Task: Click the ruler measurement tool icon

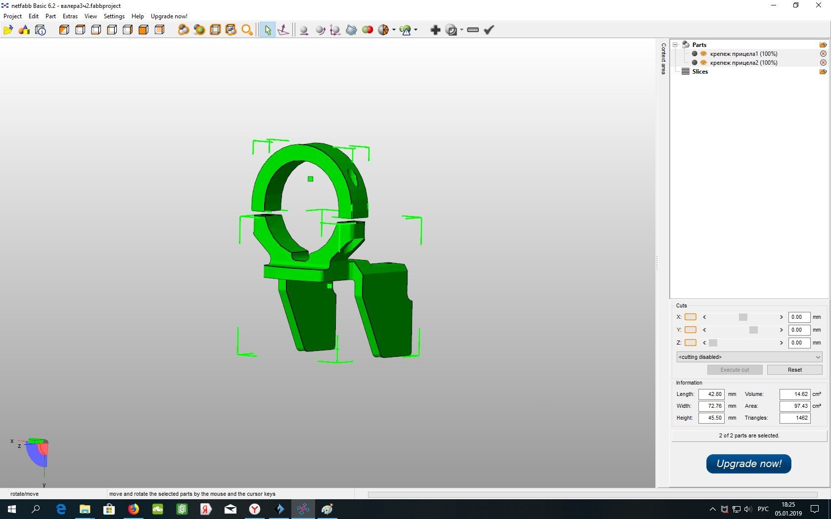Action: click(x=472, y=30)
